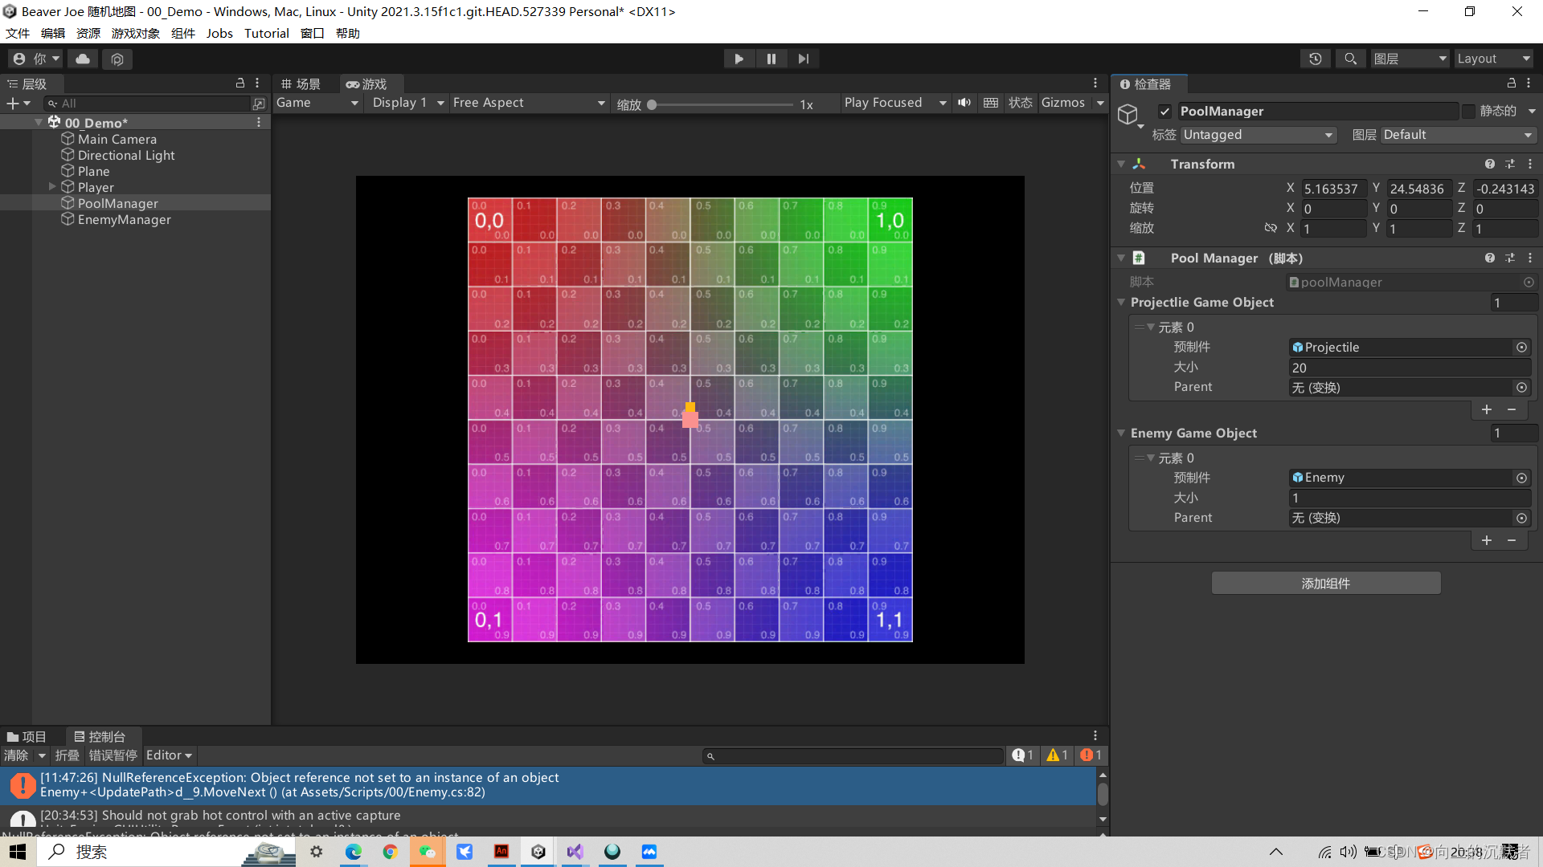Click the Pause button in the toolbar
Image resolution: width=1543 pixels, height=867 pixels.
pos(771,58)
